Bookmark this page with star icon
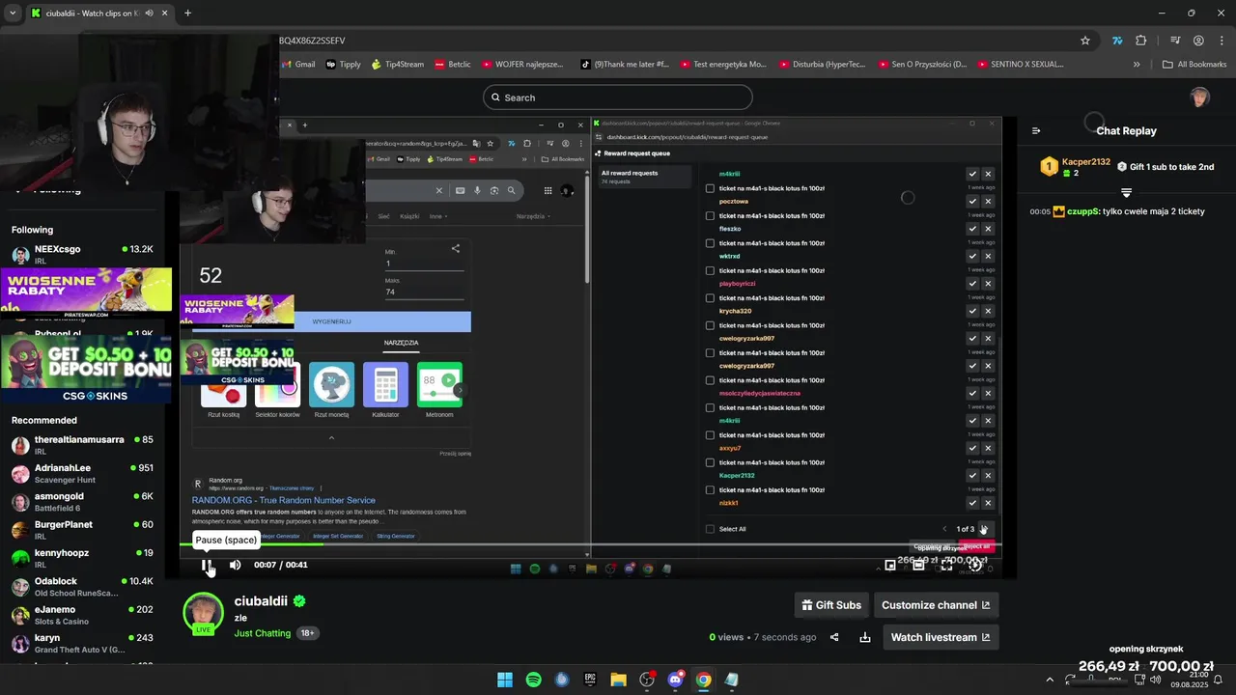Screen dimensions: 1236x695 point(1085,41)
